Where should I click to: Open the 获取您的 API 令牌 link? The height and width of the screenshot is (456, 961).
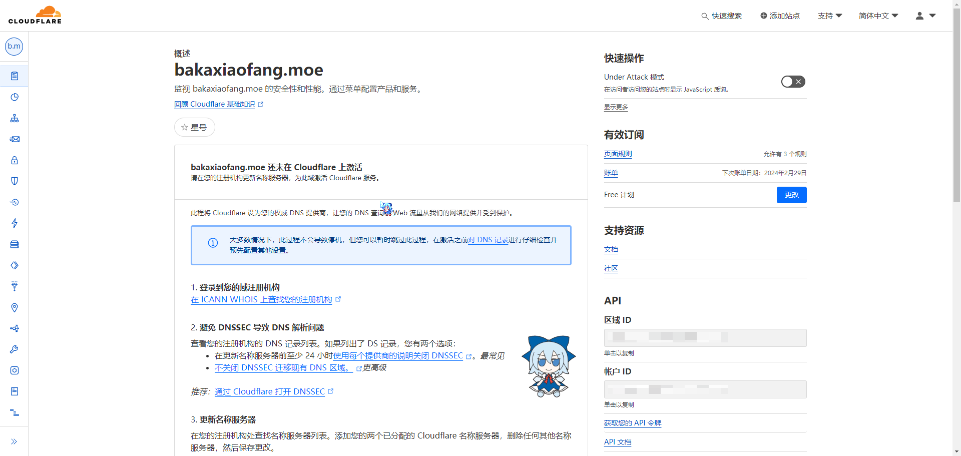tap(632, 423)
